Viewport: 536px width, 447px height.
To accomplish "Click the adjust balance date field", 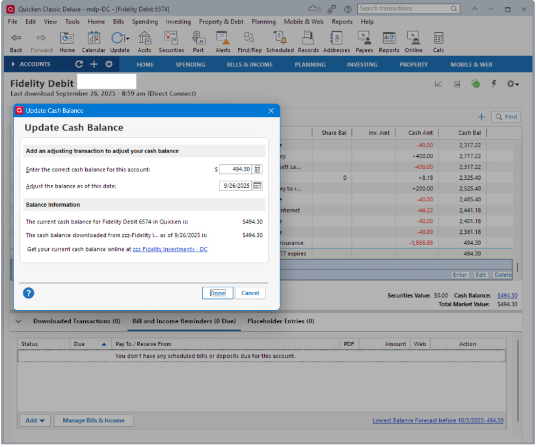I will (x=235, y=186).
